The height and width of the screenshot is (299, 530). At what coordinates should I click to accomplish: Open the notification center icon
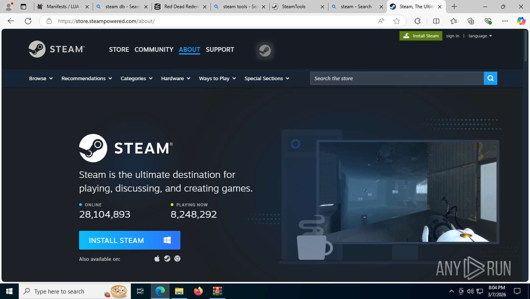click(517, 291)
